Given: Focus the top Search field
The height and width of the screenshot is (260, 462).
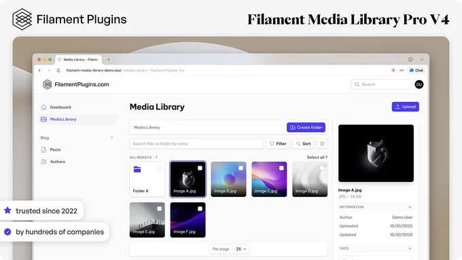Looking at the screenshot, I should coord(380,84).
